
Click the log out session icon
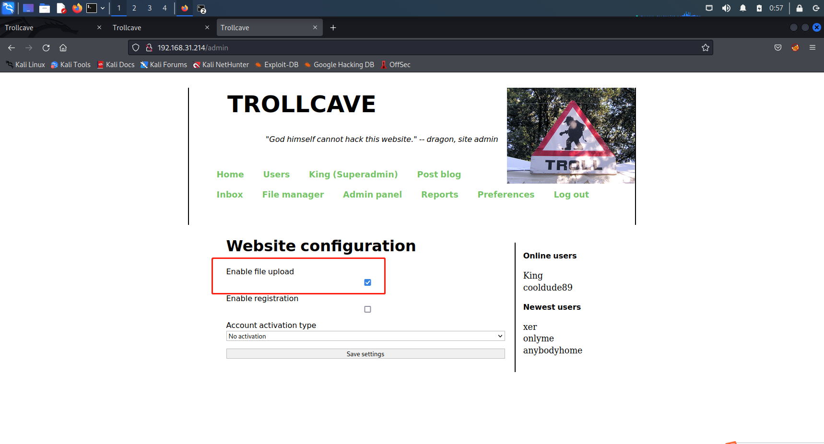click(x=816, y=8)
